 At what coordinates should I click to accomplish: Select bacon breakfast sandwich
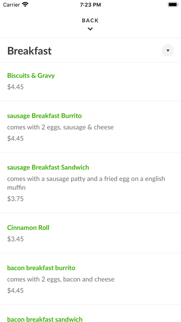point(45,319)
